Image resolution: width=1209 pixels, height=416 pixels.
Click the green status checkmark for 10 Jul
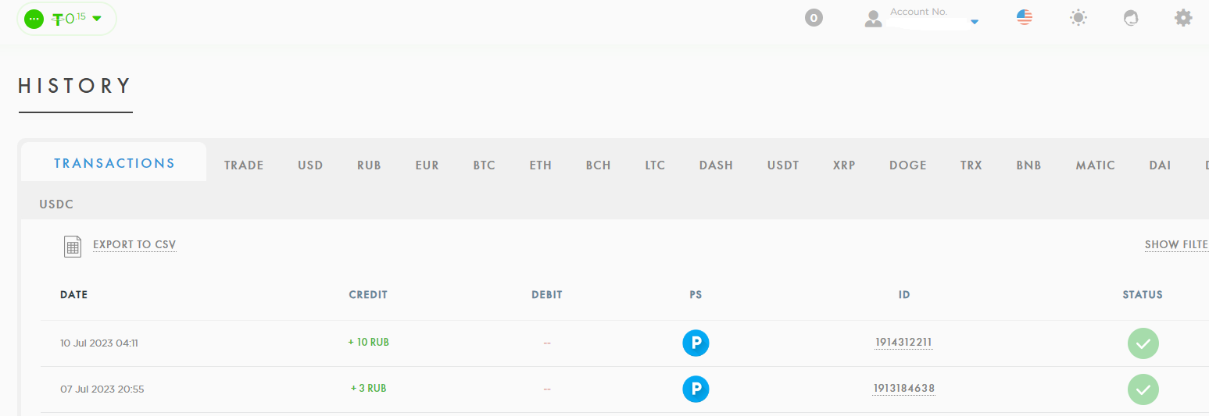click(1143, 343)
